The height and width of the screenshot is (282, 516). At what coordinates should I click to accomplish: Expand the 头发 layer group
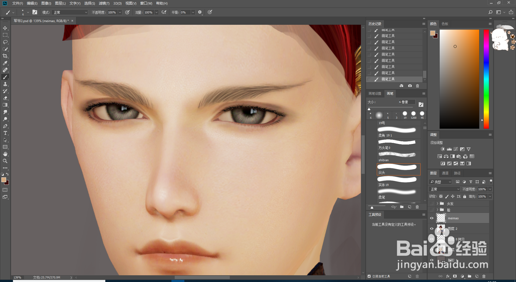tap(437, 204)
